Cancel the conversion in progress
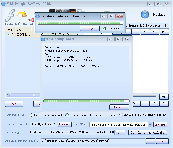This screenshot has width=173, height=148. coord(119,107)
